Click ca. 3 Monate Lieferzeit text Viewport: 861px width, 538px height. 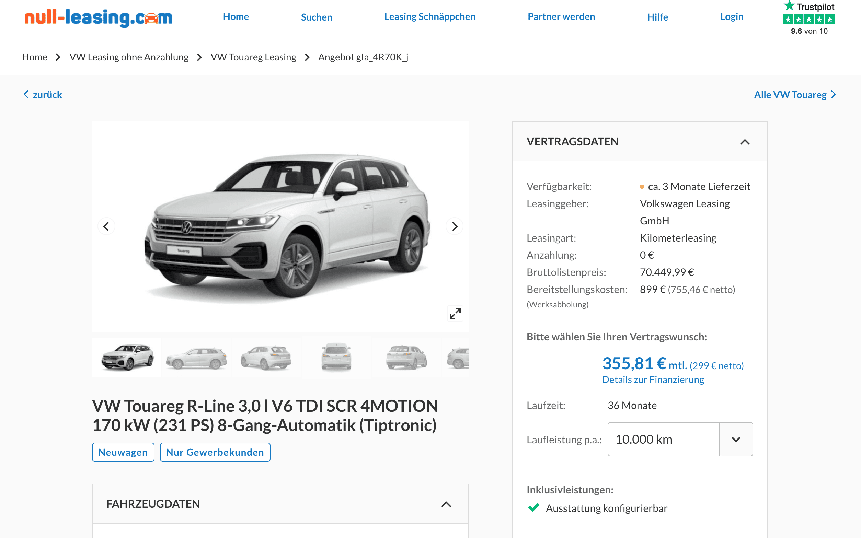click(699, 186)
